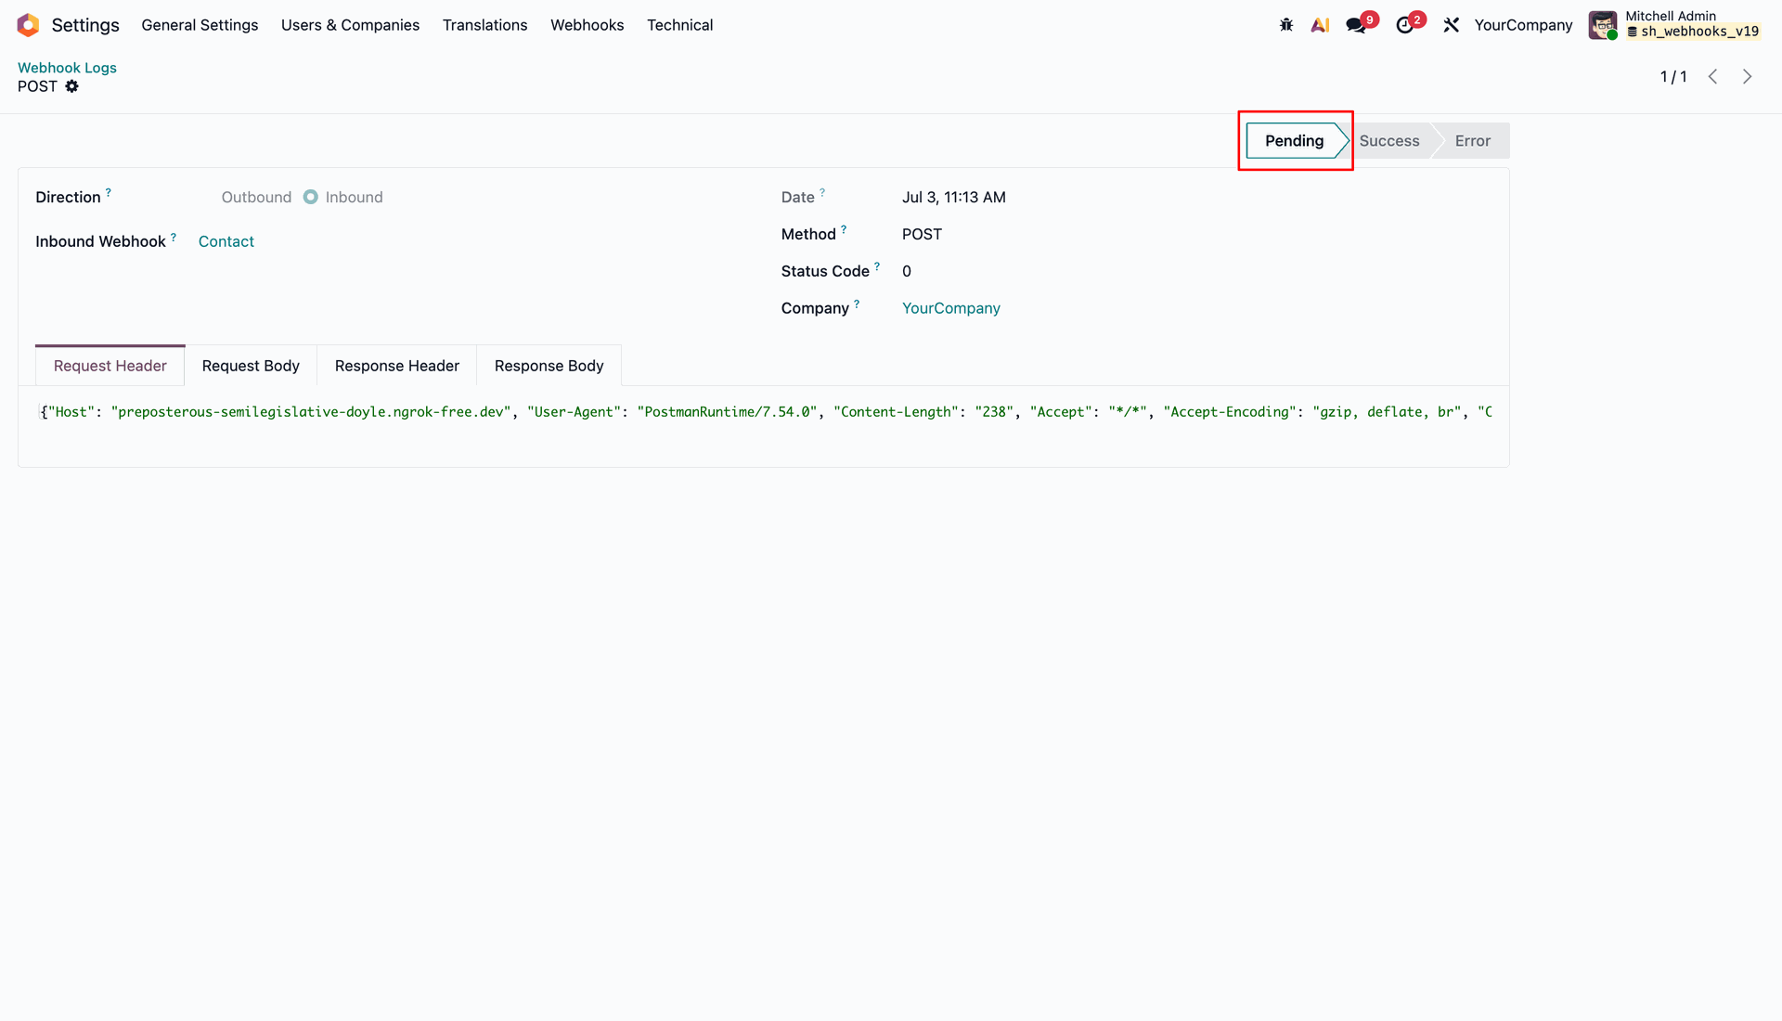Screen dimensions: 1782x1021
Task: Open the conversations messages icon
Action: (x=1356, y=25)
